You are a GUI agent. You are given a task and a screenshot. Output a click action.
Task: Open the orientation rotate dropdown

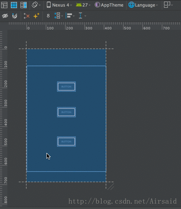[36, 5]
